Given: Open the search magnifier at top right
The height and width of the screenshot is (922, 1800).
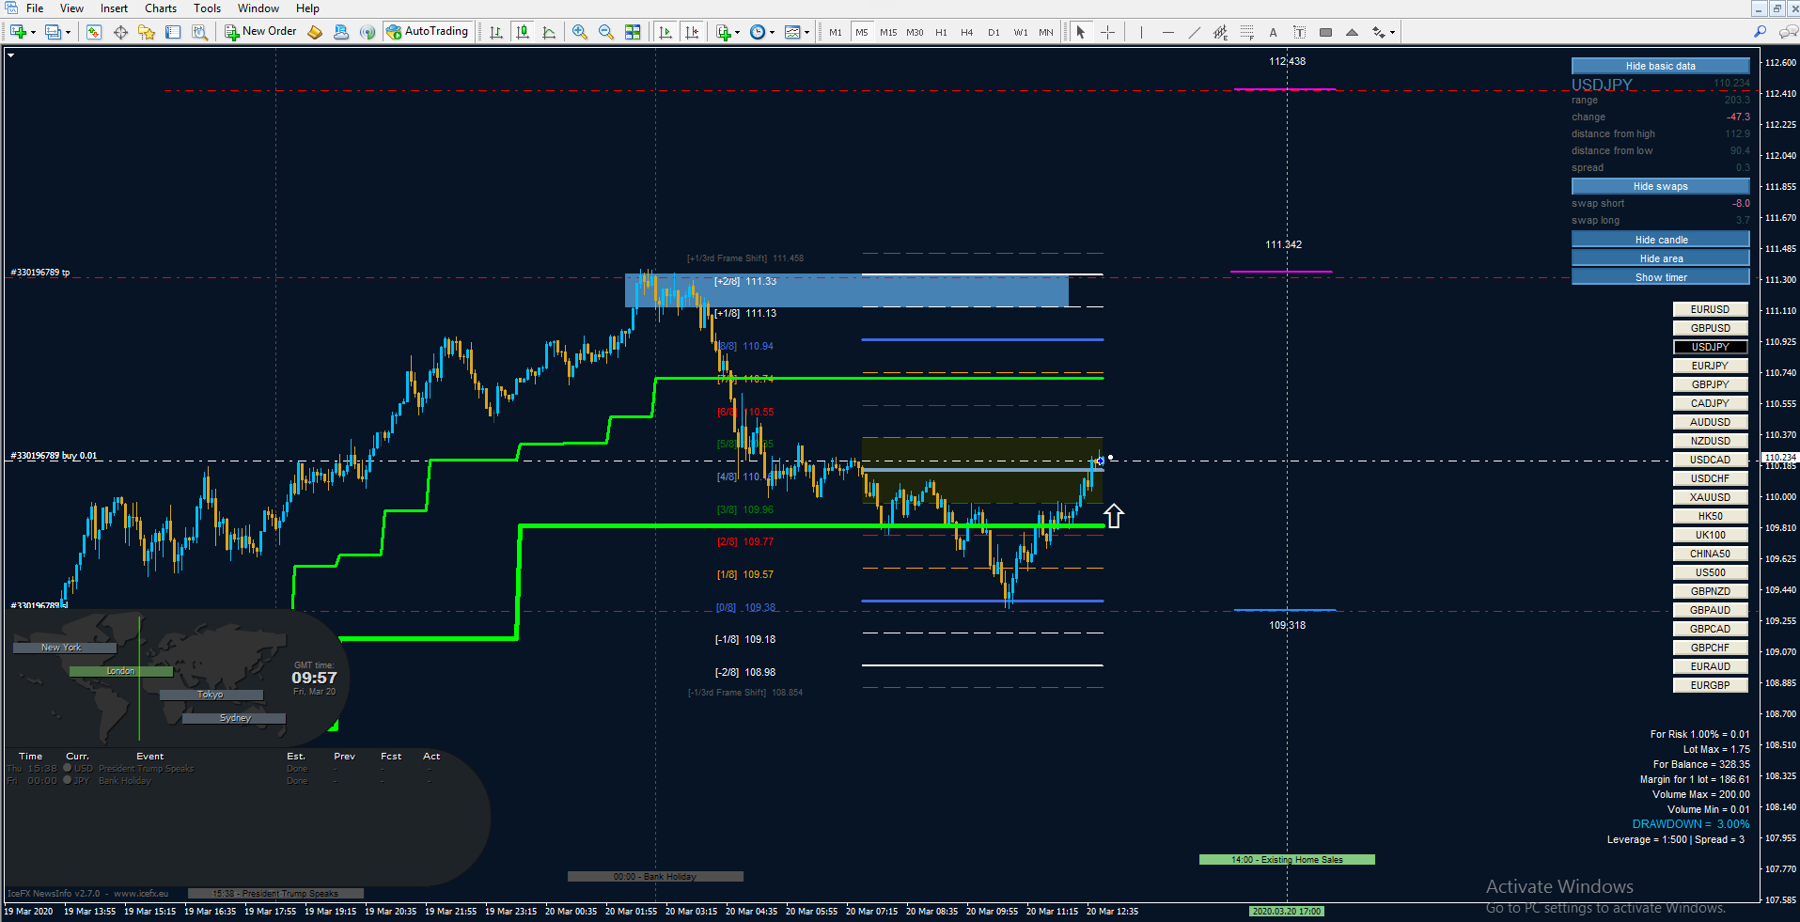Looking at the screenshot, I should click(1760, 32).
